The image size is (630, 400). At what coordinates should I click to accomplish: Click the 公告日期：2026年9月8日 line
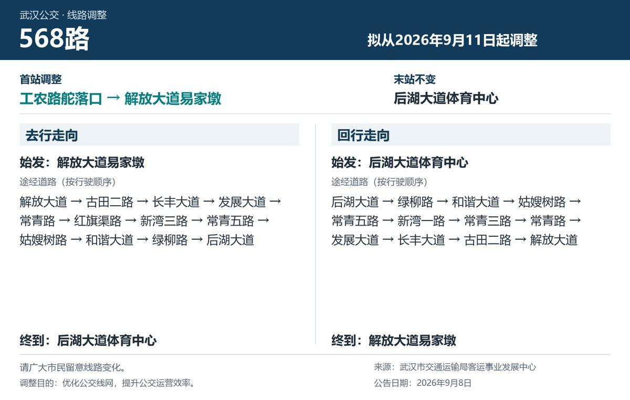423,383
